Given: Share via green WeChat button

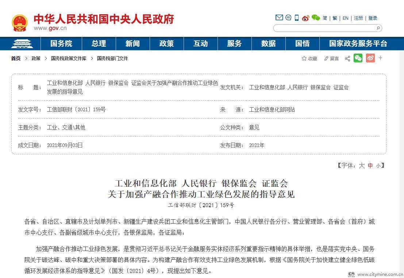Looking at the screenshot, I should tap(358, 58).
